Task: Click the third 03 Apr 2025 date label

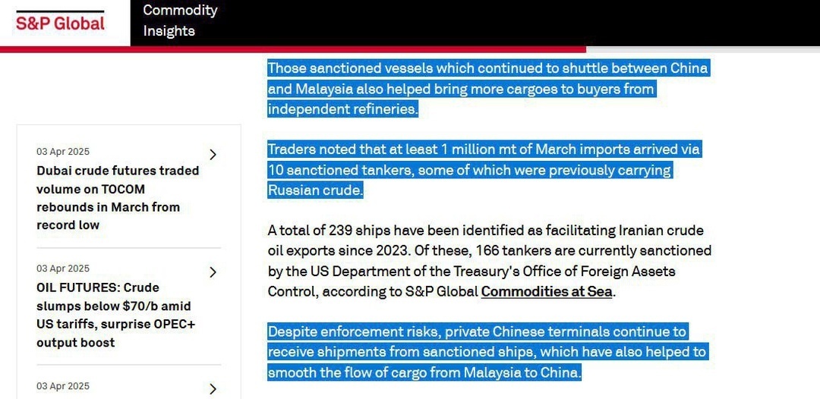Action: coord(63,386)
